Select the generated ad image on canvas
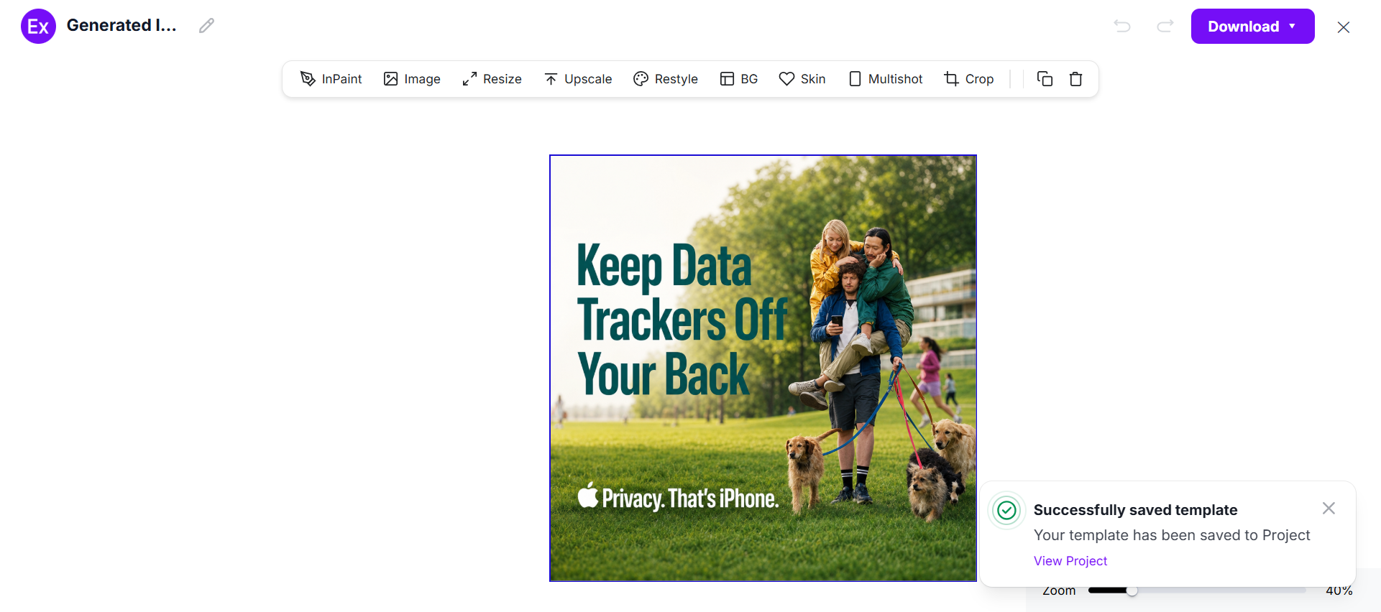Viewport: 1381px width, 612px height. click(763, 368)
